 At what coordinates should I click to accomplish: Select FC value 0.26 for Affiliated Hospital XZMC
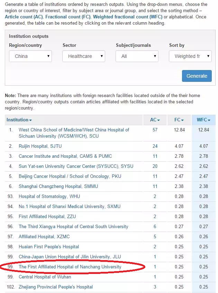(179, 237)
